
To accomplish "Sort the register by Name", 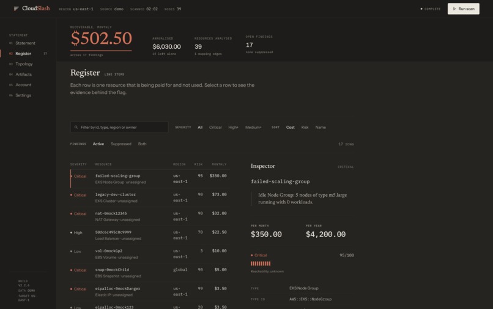I will click(321, 127).
